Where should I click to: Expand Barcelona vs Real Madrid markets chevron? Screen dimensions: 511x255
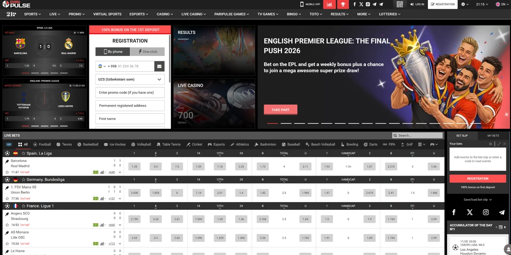pos(120,172)
